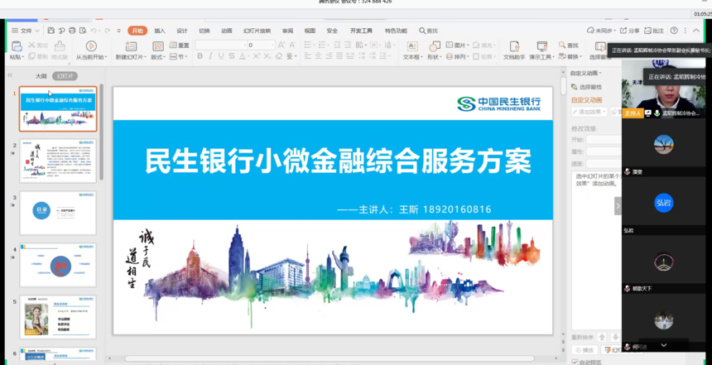Select slide 2 thumbnail
712x365 pixels.
click(58, 161)
